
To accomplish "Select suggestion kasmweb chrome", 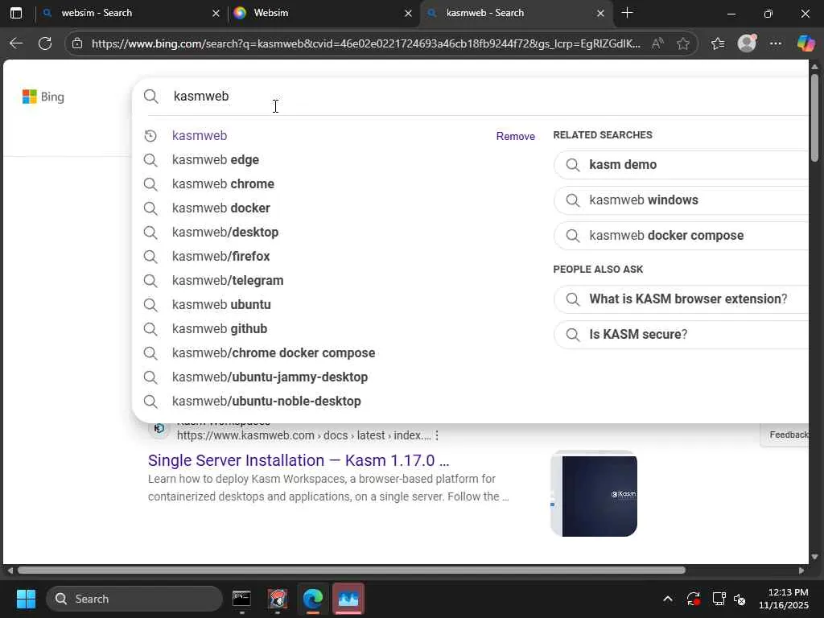I will [223, 184].
